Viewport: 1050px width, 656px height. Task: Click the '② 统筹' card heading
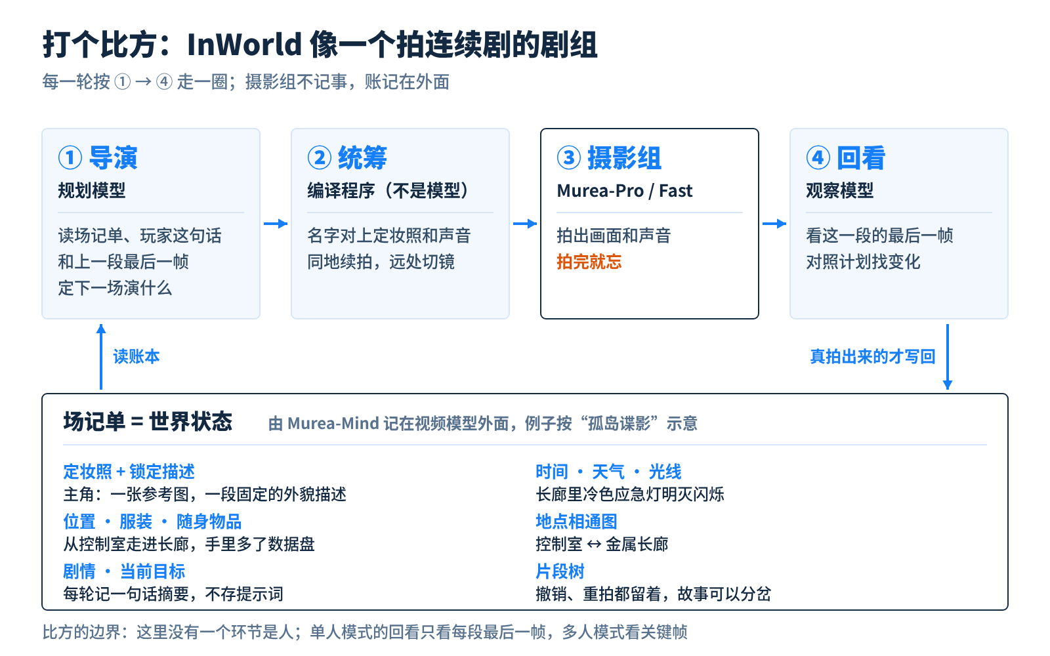tap(347, 158)
